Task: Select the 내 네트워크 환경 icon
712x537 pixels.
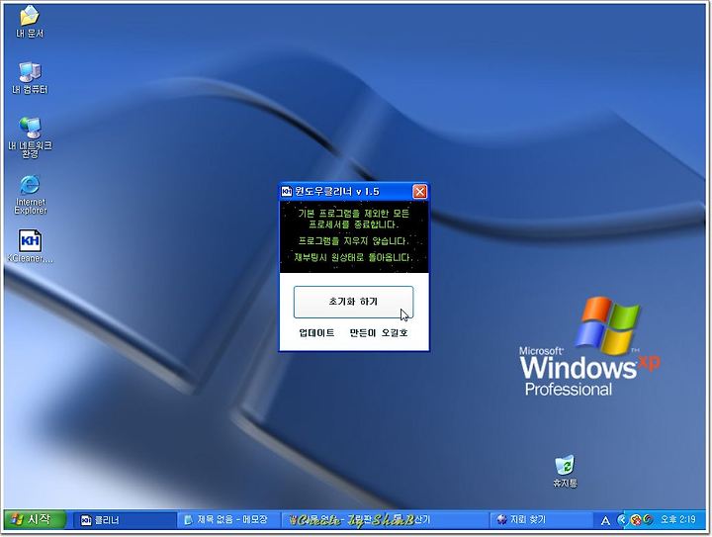Action: tap(30, 137)
